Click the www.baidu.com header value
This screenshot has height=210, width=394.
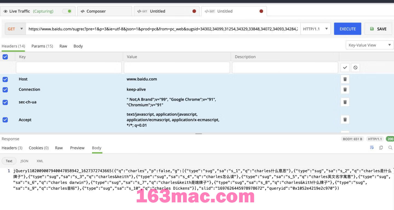click(x=142, y=79)
